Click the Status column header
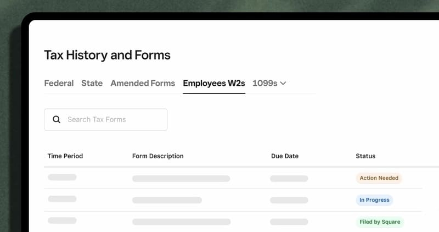The width and height of the screenshot is (439, 232). coord(365,156)
